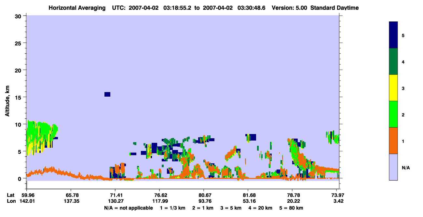Screen dimensions: 423x217
Task: Click the 'Lon' row label
Action: tap(11, 201)
